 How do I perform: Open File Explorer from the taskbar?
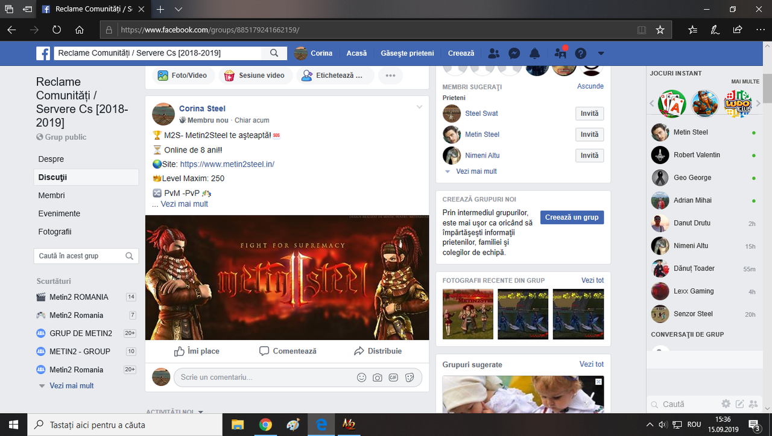(237, 425)
